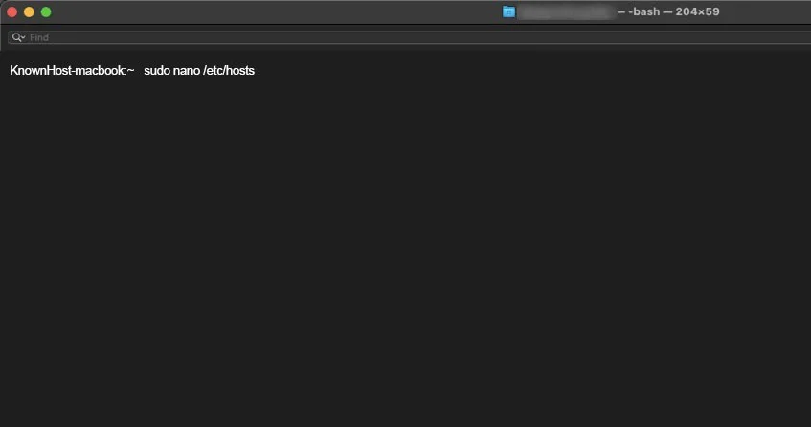This screenshot has height=427, width=811.
Task: Click the magnifying glass search icon
Action: 16,37
